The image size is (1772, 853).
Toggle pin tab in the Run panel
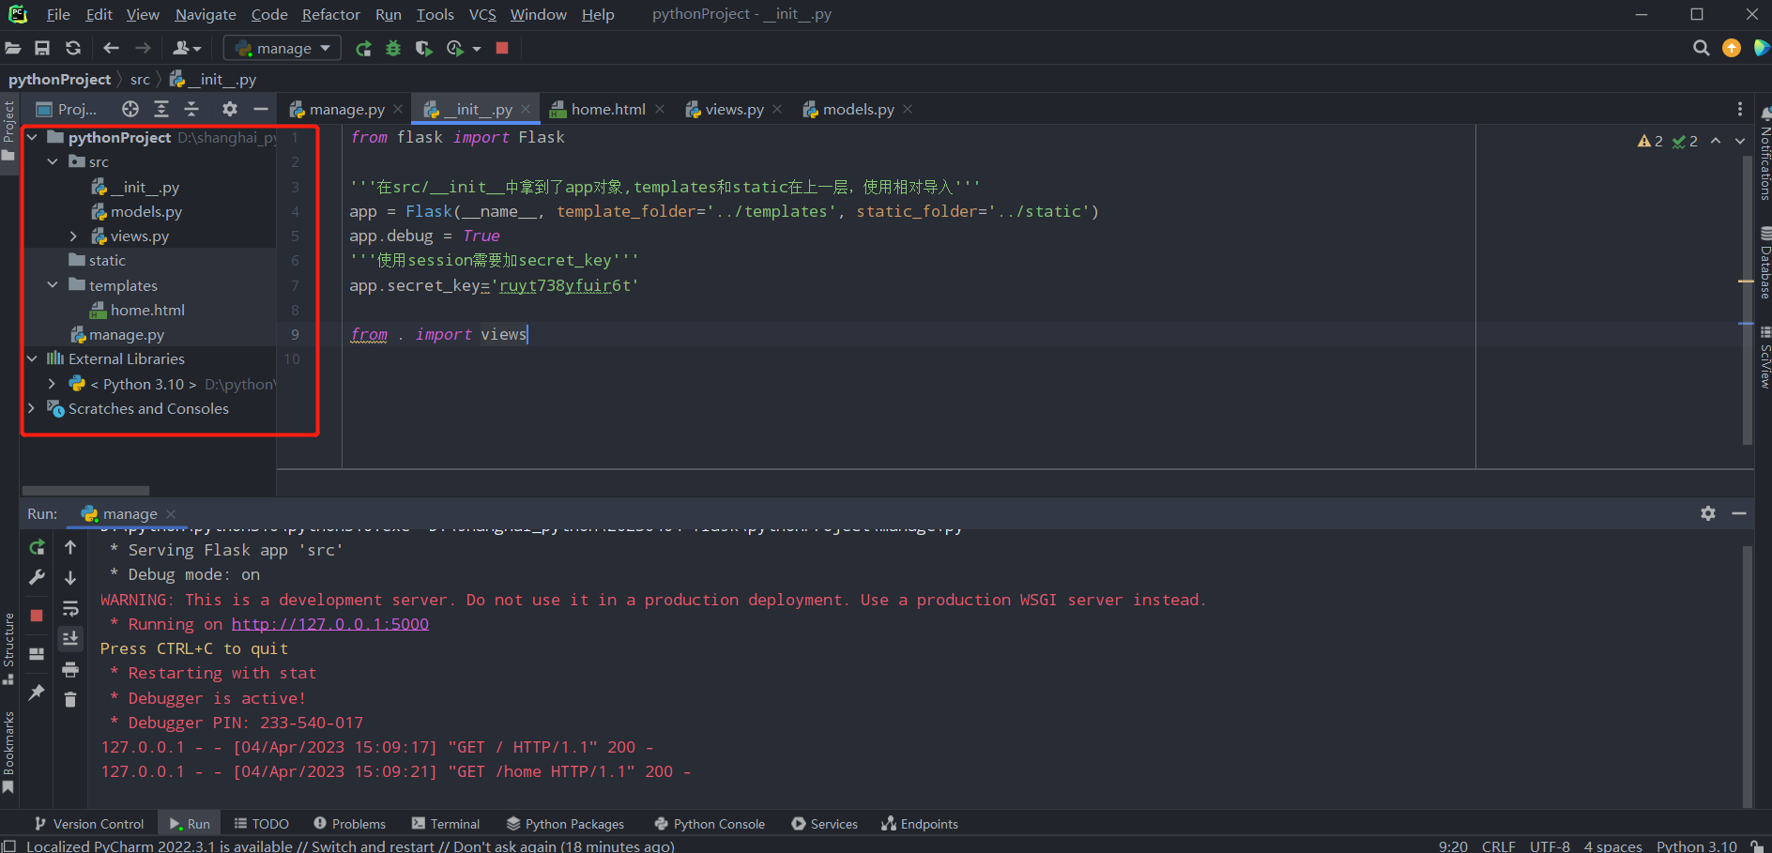(x=37, y=693)
